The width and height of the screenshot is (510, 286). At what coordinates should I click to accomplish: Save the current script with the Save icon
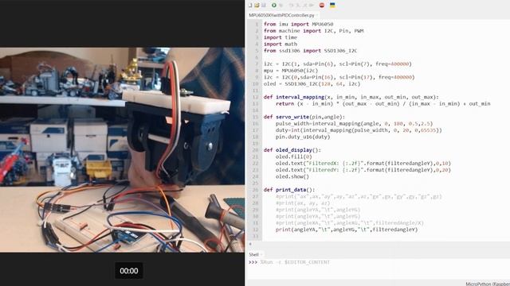pyautogui.click(x=264, y=6)
